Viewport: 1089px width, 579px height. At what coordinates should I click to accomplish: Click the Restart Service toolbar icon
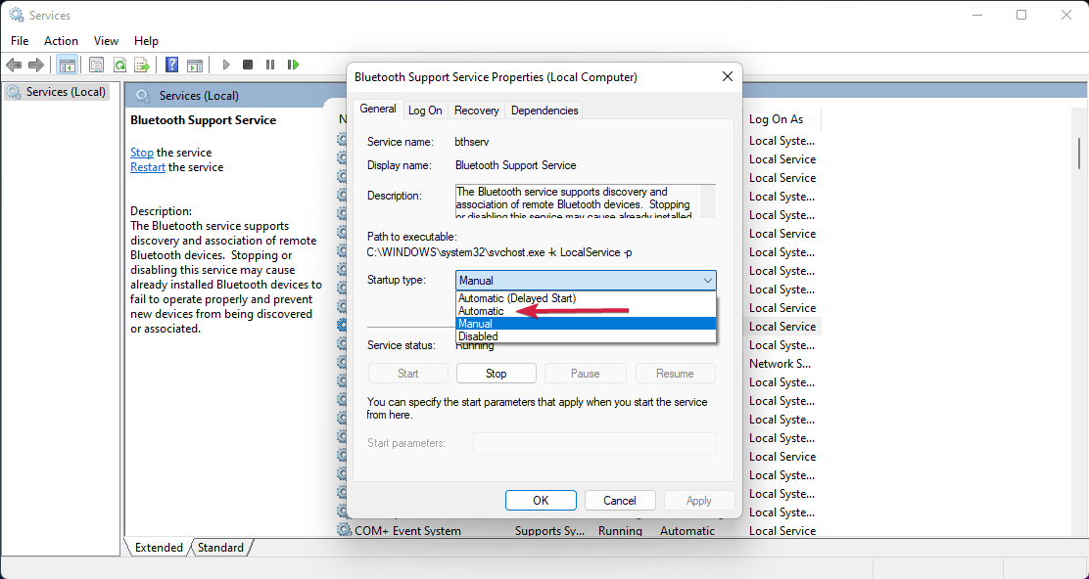click(x=294, y=65)
